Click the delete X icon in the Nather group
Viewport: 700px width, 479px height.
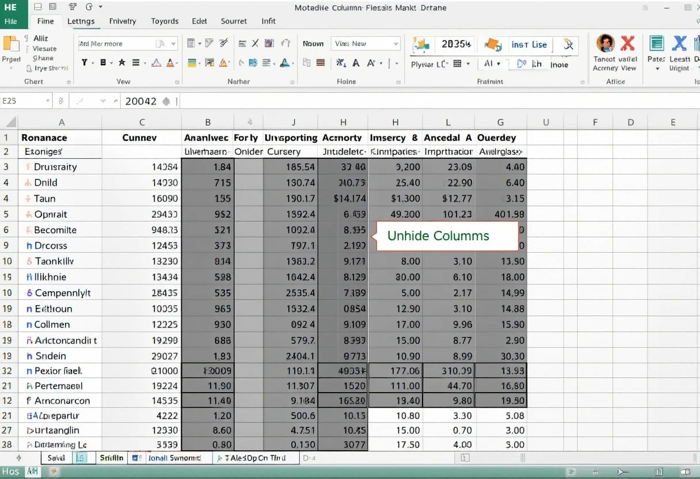coord(254,42)
